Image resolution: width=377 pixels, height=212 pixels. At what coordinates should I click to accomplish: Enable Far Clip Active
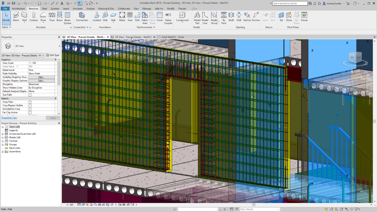(x=30, y=112)
